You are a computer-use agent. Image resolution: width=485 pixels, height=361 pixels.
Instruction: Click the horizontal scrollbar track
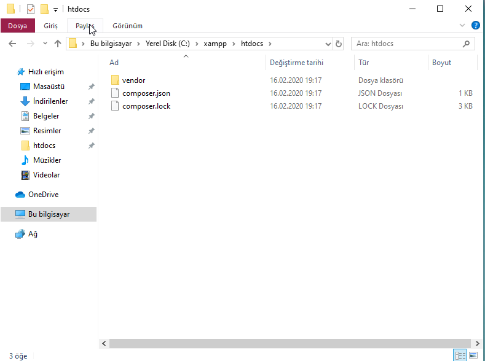[x=290, y=343]
